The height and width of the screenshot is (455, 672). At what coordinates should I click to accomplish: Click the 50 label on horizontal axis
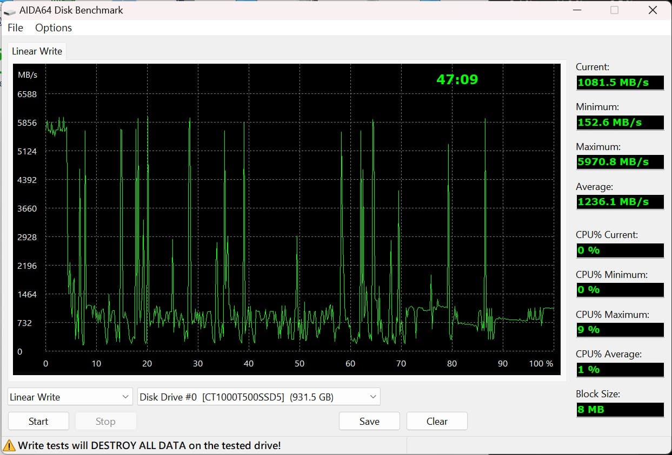click(300, 364)
